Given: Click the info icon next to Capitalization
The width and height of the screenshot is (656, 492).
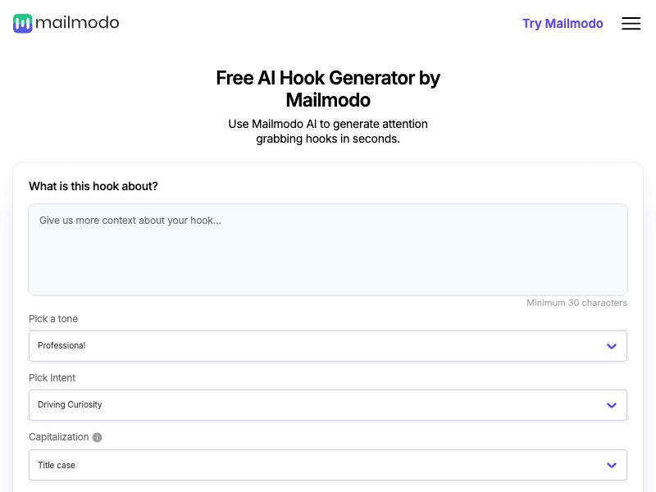Looking at the screenshot, I should coord(97,437).
